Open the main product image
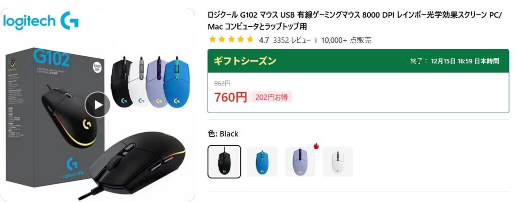The height and width of the screenshot is (202, 516). click(97, 105)
